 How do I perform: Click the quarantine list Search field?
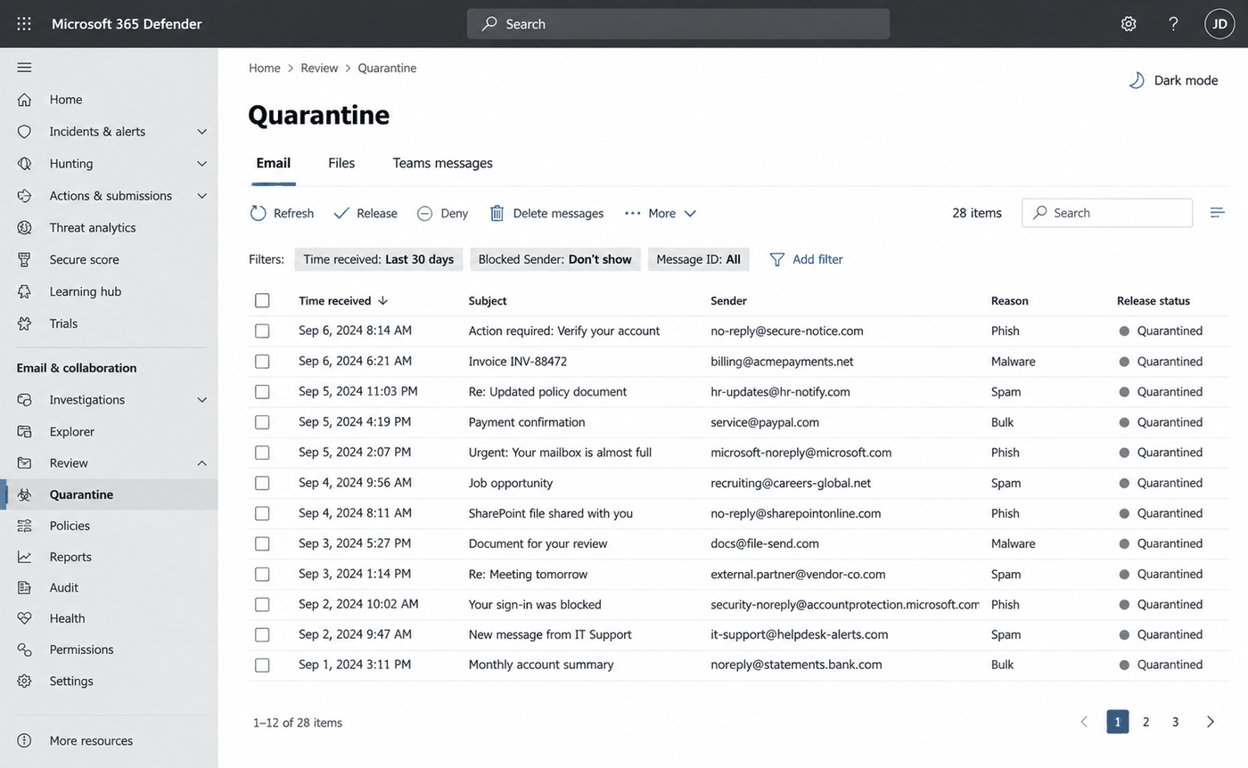(1107, 213)
